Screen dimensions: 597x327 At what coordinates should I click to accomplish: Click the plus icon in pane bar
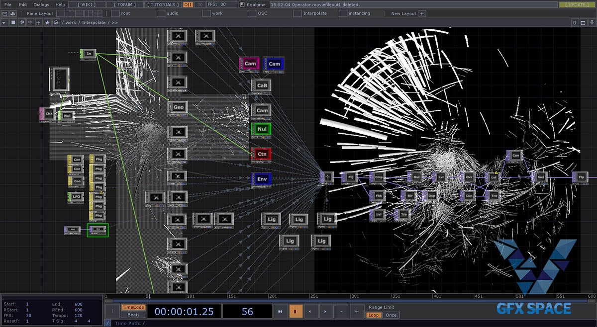(x=38, y=22)
